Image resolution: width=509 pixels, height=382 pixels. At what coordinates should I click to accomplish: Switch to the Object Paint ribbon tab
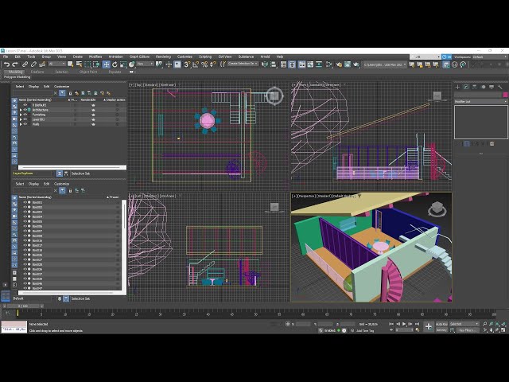pos(88,72)
